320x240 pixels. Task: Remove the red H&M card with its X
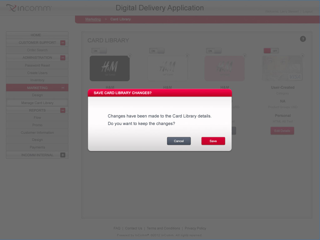click(245, 56)
